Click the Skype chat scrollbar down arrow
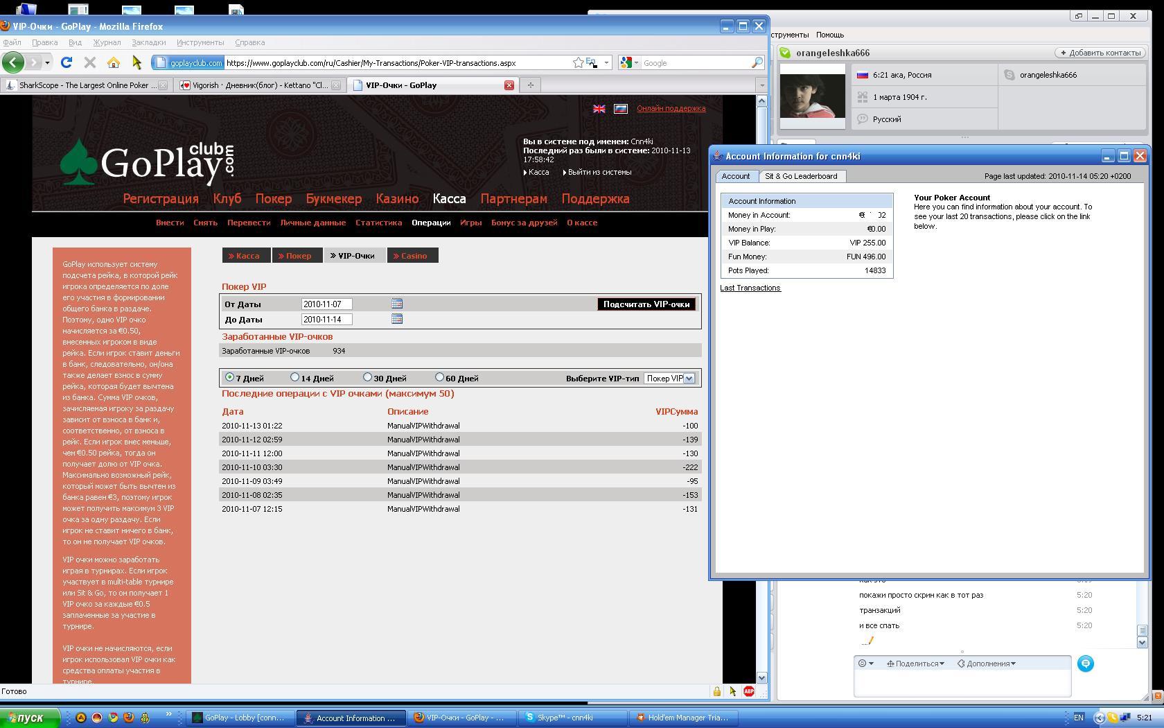The height and width of the screenshot is (728, 1164). 1143,642
